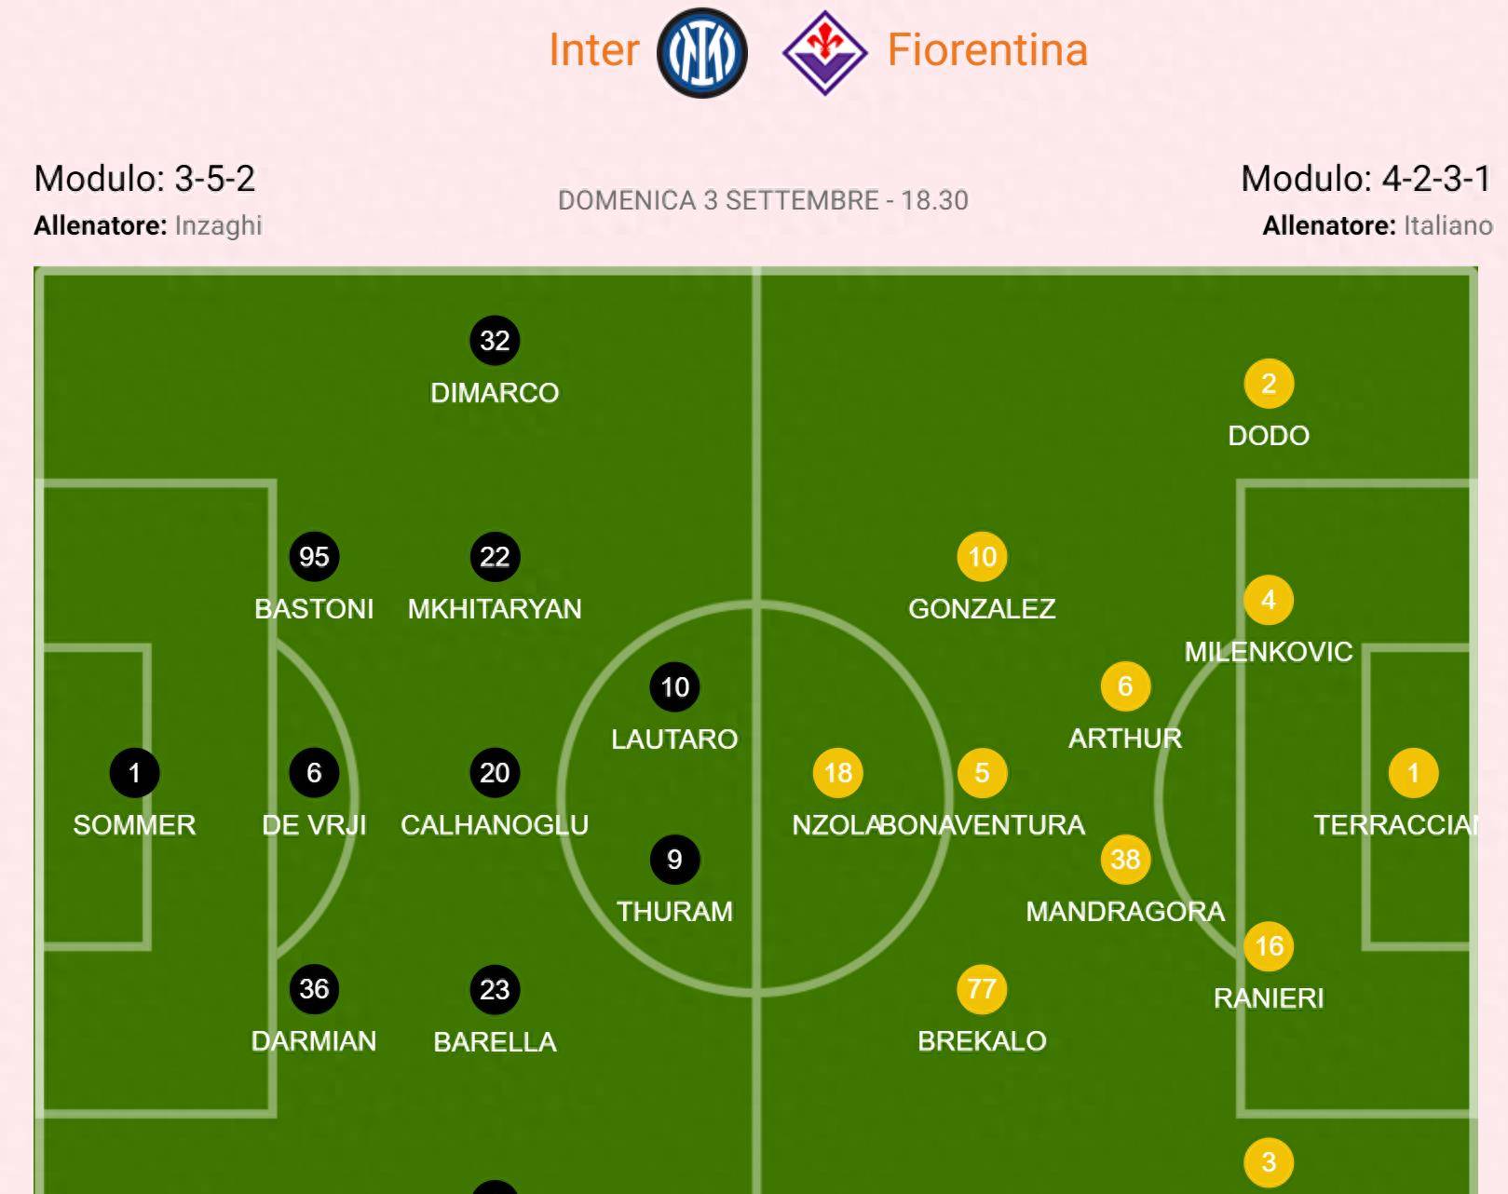Select Bastoni's number 95 marker

[314, 557]
